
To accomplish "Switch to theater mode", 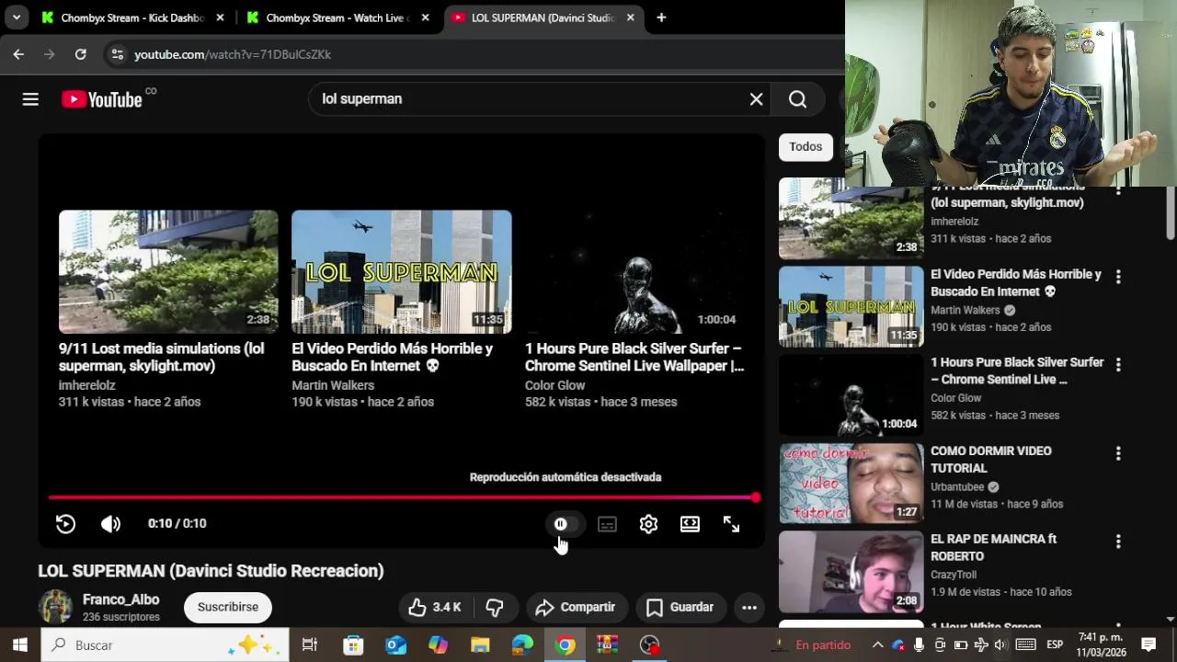I will 690,524.
